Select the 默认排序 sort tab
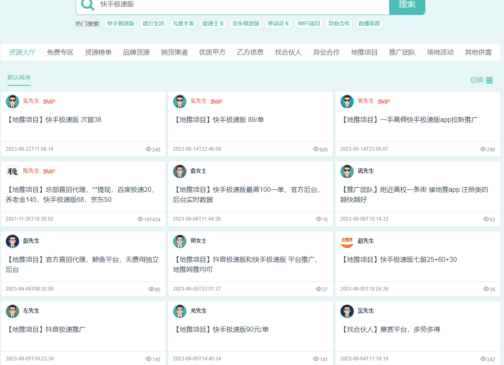 [19, 78]
